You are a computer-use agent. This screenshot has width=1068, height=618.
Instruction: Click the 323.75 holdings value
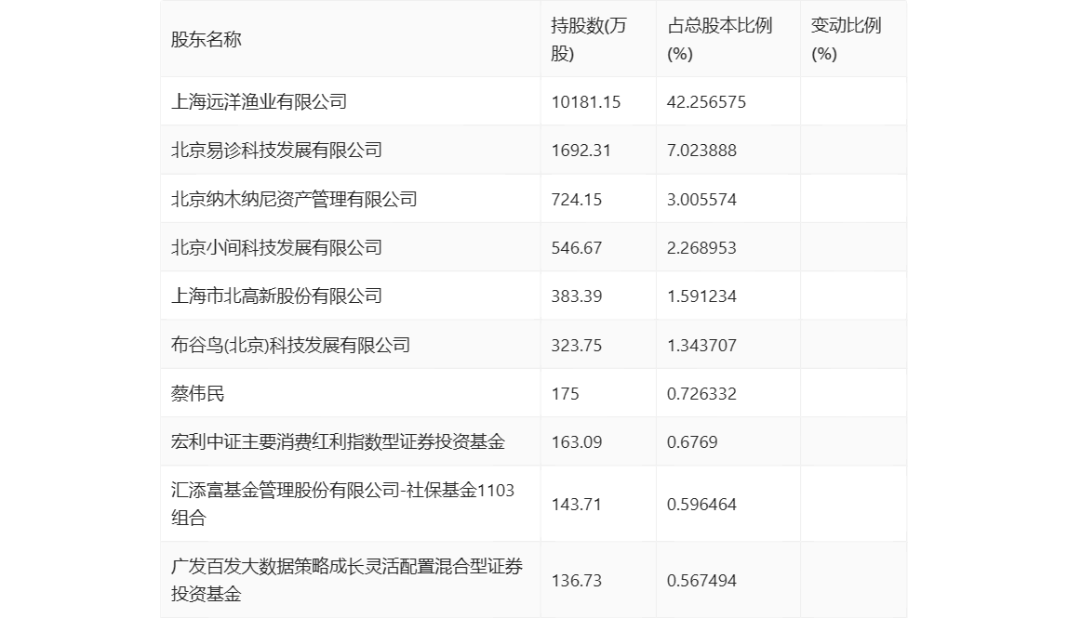pos(576,345)
